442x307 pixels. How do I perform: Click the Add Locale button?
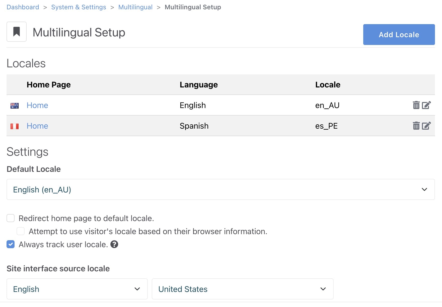[x=399, y=35]
